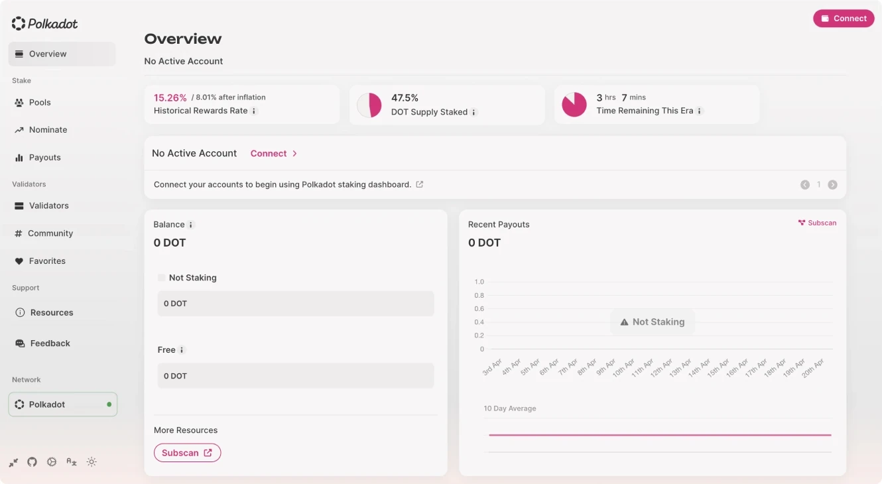This screenshot has height=484, width=882.
Task: Click the Feedback chat bubble icon
Action: tap(20, 343)
